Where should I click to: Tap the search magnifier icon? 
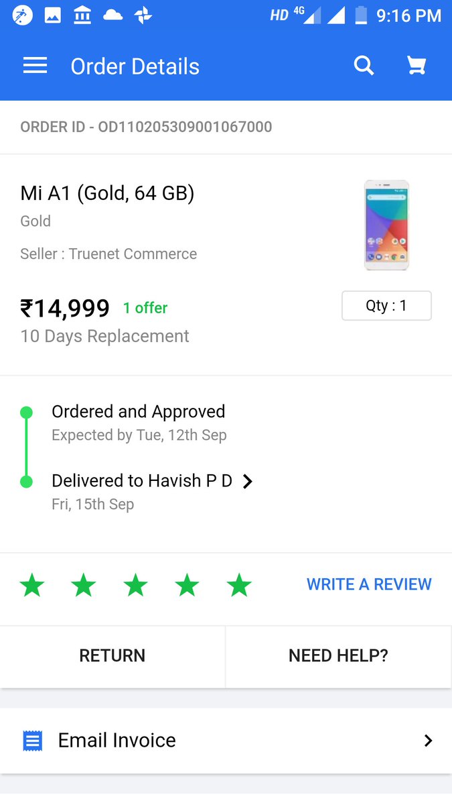[364, 66]
